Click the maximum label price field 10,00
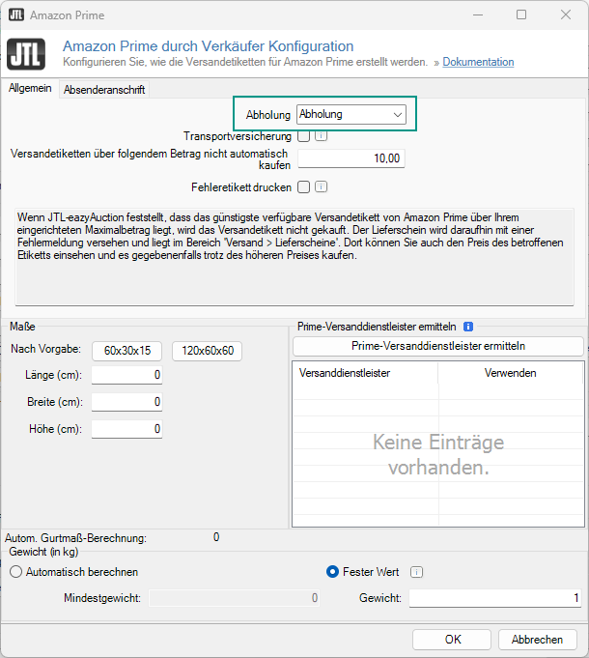This screenshot has width=589, height=658. point(351,158)
